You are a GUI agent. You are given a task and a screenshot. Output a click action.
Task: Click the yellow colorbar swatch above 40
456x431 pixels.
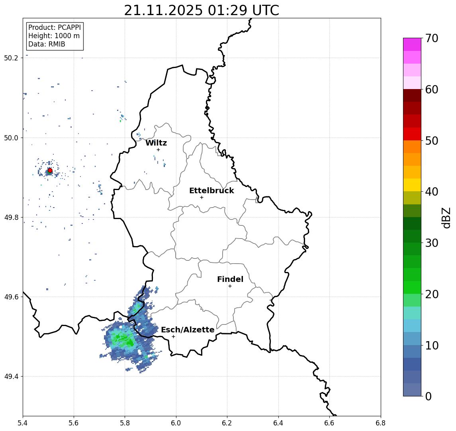click(412, 185)
